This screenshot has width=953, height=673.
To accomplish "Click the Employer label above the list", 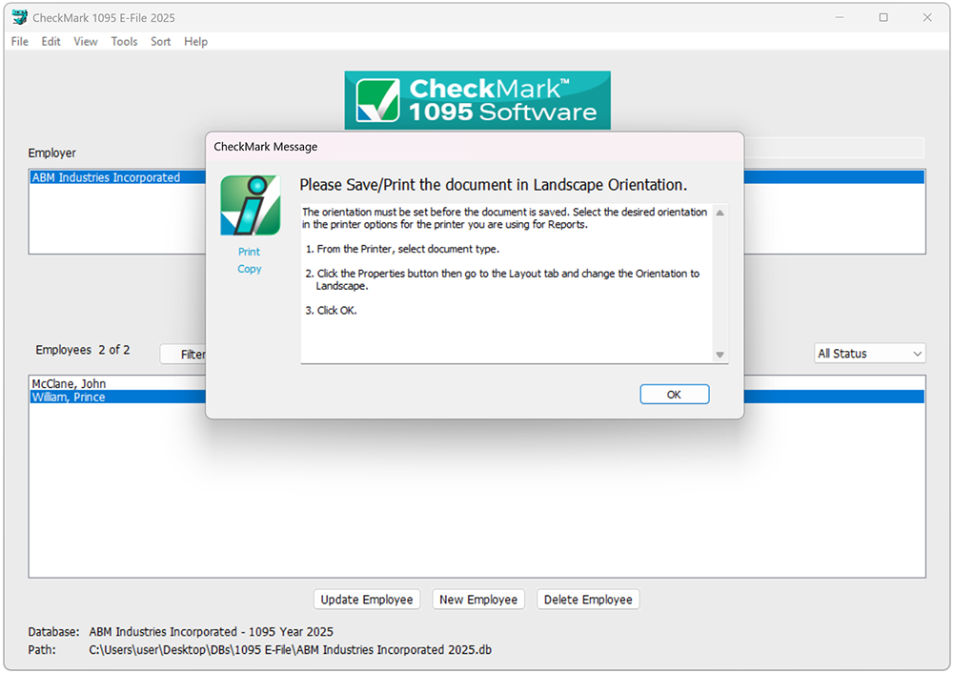I will coord(52,153).
